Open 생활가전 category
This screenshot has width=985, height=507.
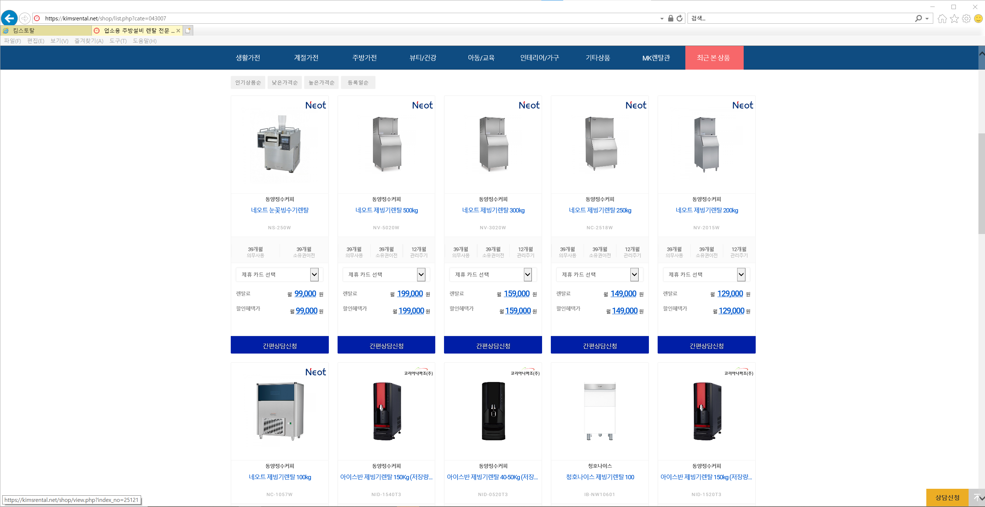[x=248, y=58]
